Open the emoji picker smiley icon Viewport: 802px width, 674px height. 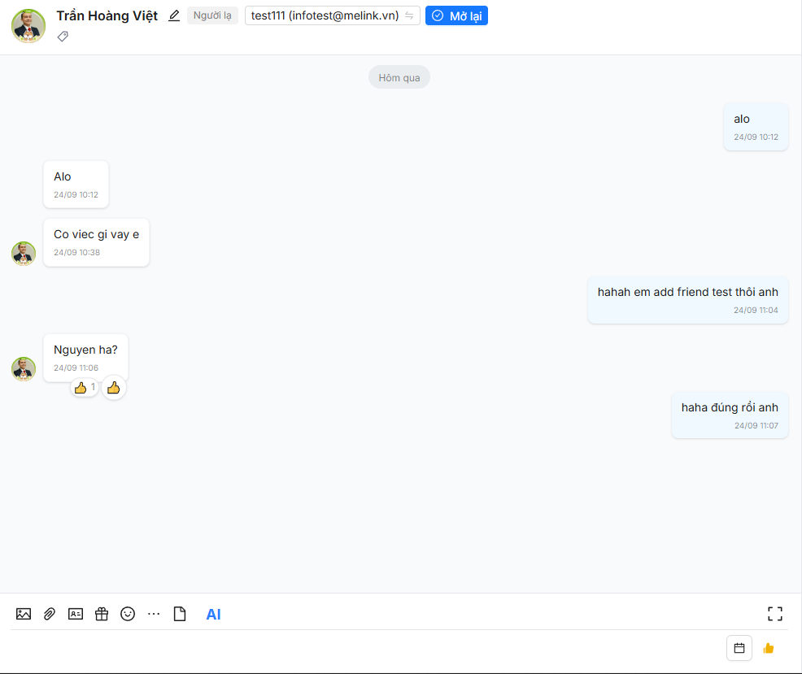(x=128, y=614)
